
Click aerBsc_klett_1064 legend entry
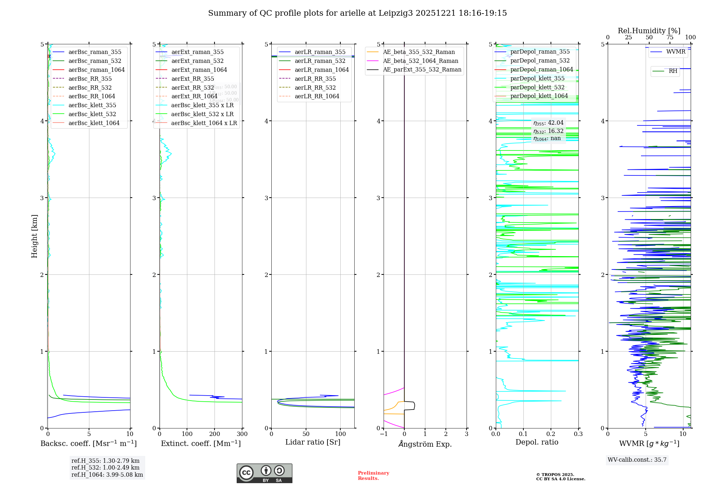tap(94, 123)
